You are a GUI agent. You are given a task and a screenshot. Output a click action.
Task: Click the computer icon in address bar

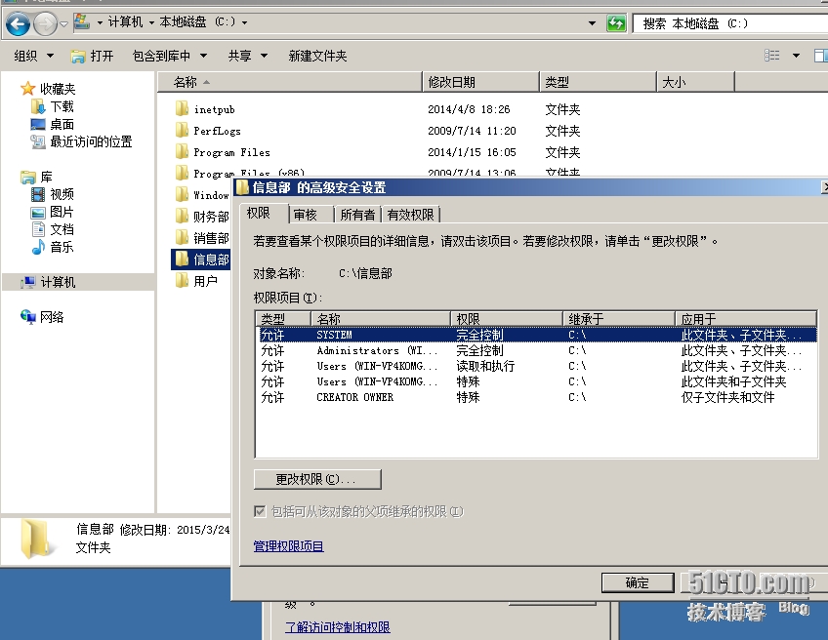[82, 22]
